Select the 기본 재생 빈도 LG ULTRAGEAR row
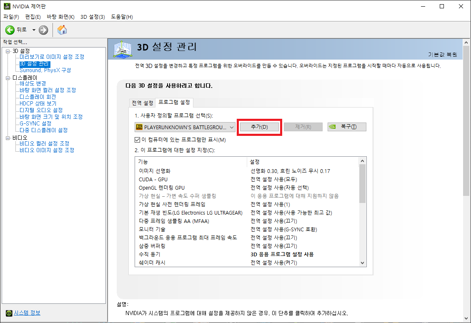This screenshot has height=323, width=471. [247, 213]
